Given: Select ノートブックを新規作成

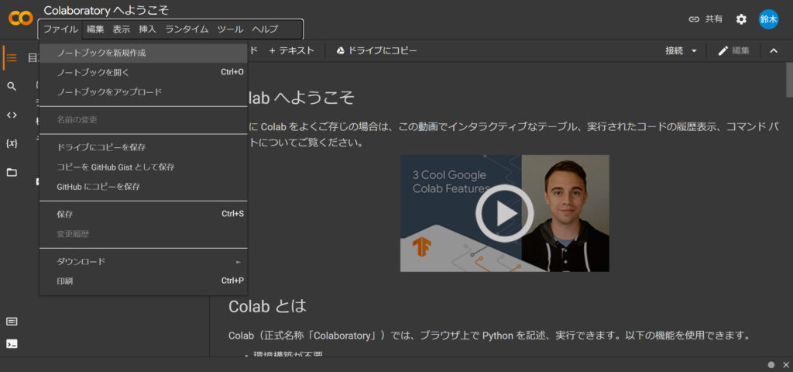Looking at the screenshot, I should pyautogui.click(x=143, y=53).
